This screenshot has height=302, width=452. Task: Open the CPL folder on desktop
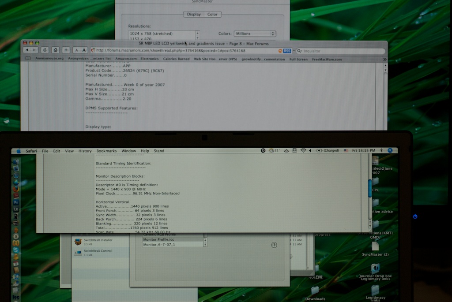[375, 185]
